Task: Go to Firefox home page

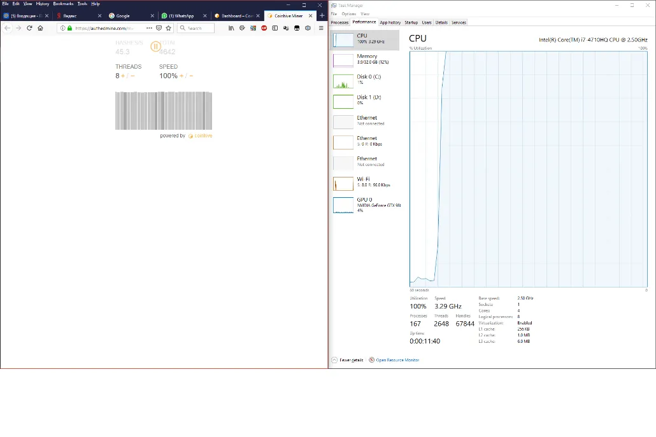Action: click(40, 28)
